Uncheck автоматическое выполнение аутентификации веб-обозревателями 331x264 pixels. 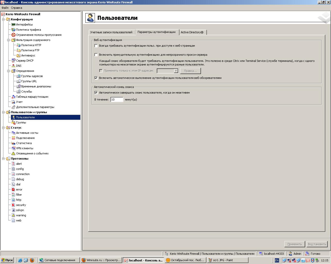pyautogui.click(x=96, y=78)
